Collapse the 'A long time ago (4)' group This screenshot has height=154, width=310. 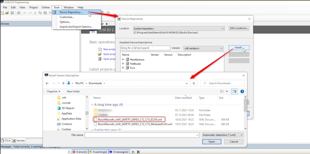tap(92, 105)
